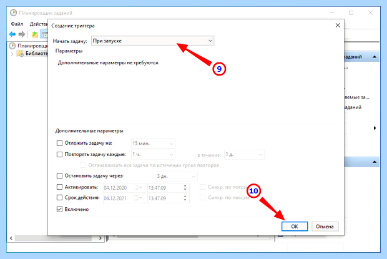The image size is (387, 259).
Task: Open the Файл menu
Action: pos(17,24)
